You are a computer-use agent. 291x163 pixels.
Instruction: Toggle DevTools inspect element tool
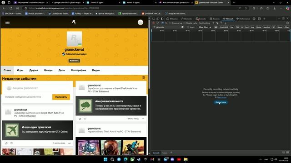click(x=154, y=19)
